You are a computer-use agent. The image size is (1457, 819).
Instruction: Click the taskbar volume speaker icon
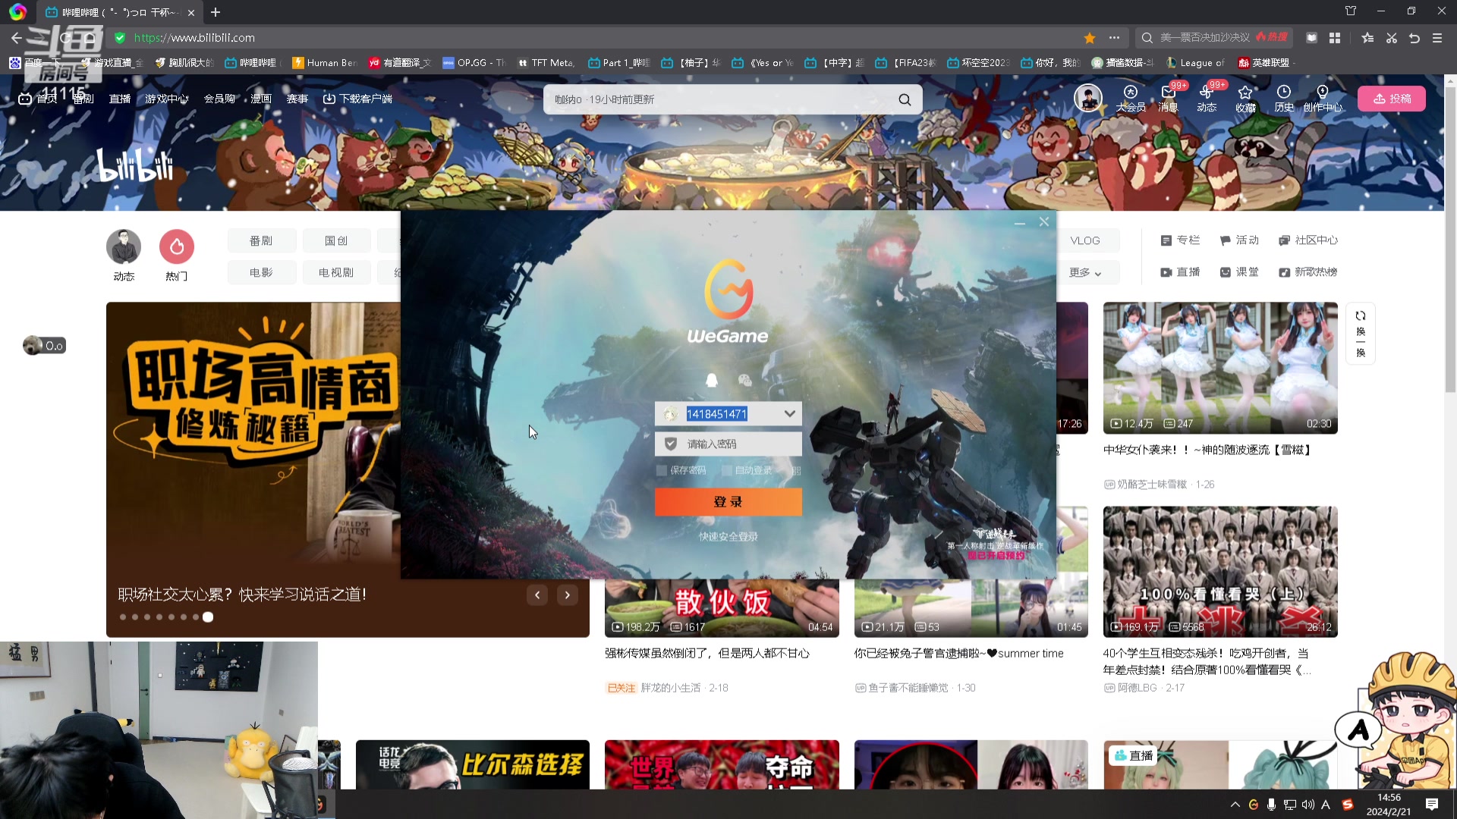coord(1308,805)
